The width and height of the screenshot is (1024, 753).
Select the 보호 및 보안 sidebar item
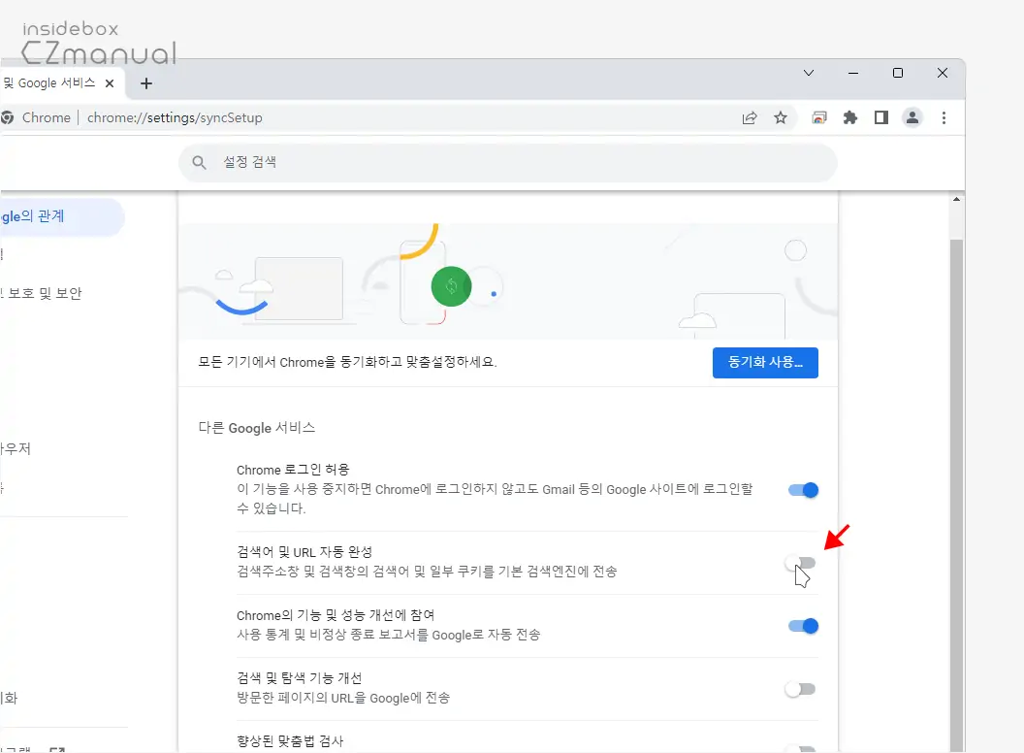[x=41, y=293]
